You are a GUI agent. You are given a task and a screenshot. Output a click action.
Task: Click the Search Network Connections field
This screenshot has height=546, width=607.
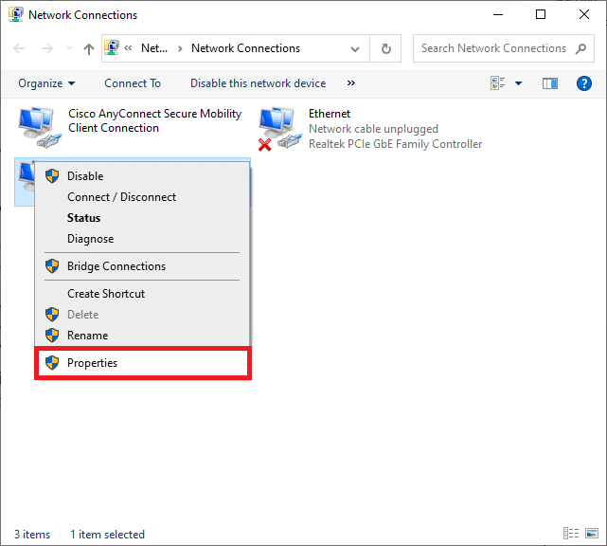point(492,48)
